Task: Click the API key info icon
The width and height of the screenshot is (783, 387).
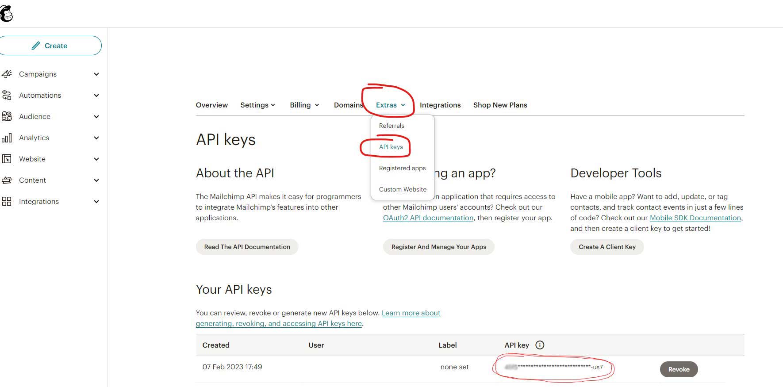Action: [540, 345]
